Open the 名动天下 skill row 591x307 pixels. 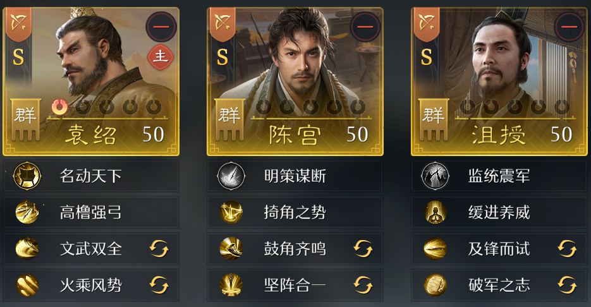tap(91, 176)
